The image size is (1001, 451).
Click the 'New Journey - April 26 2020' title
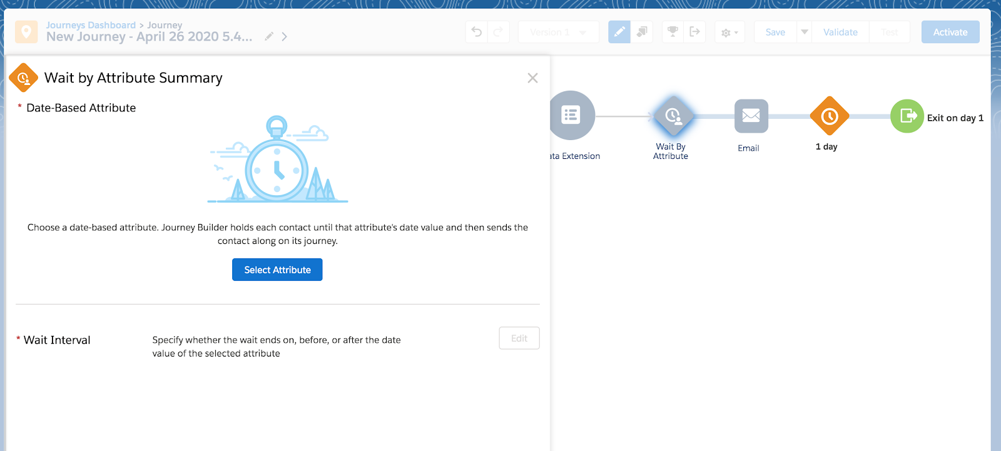tap(150, 36)
